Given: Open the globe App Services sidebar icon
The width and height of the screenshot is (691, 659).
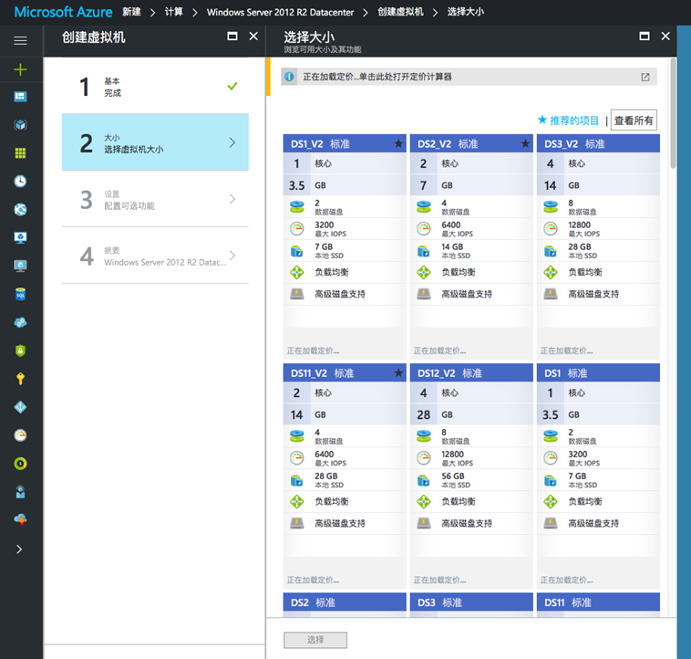Looking at the screenshot, I should coord(20,210).
